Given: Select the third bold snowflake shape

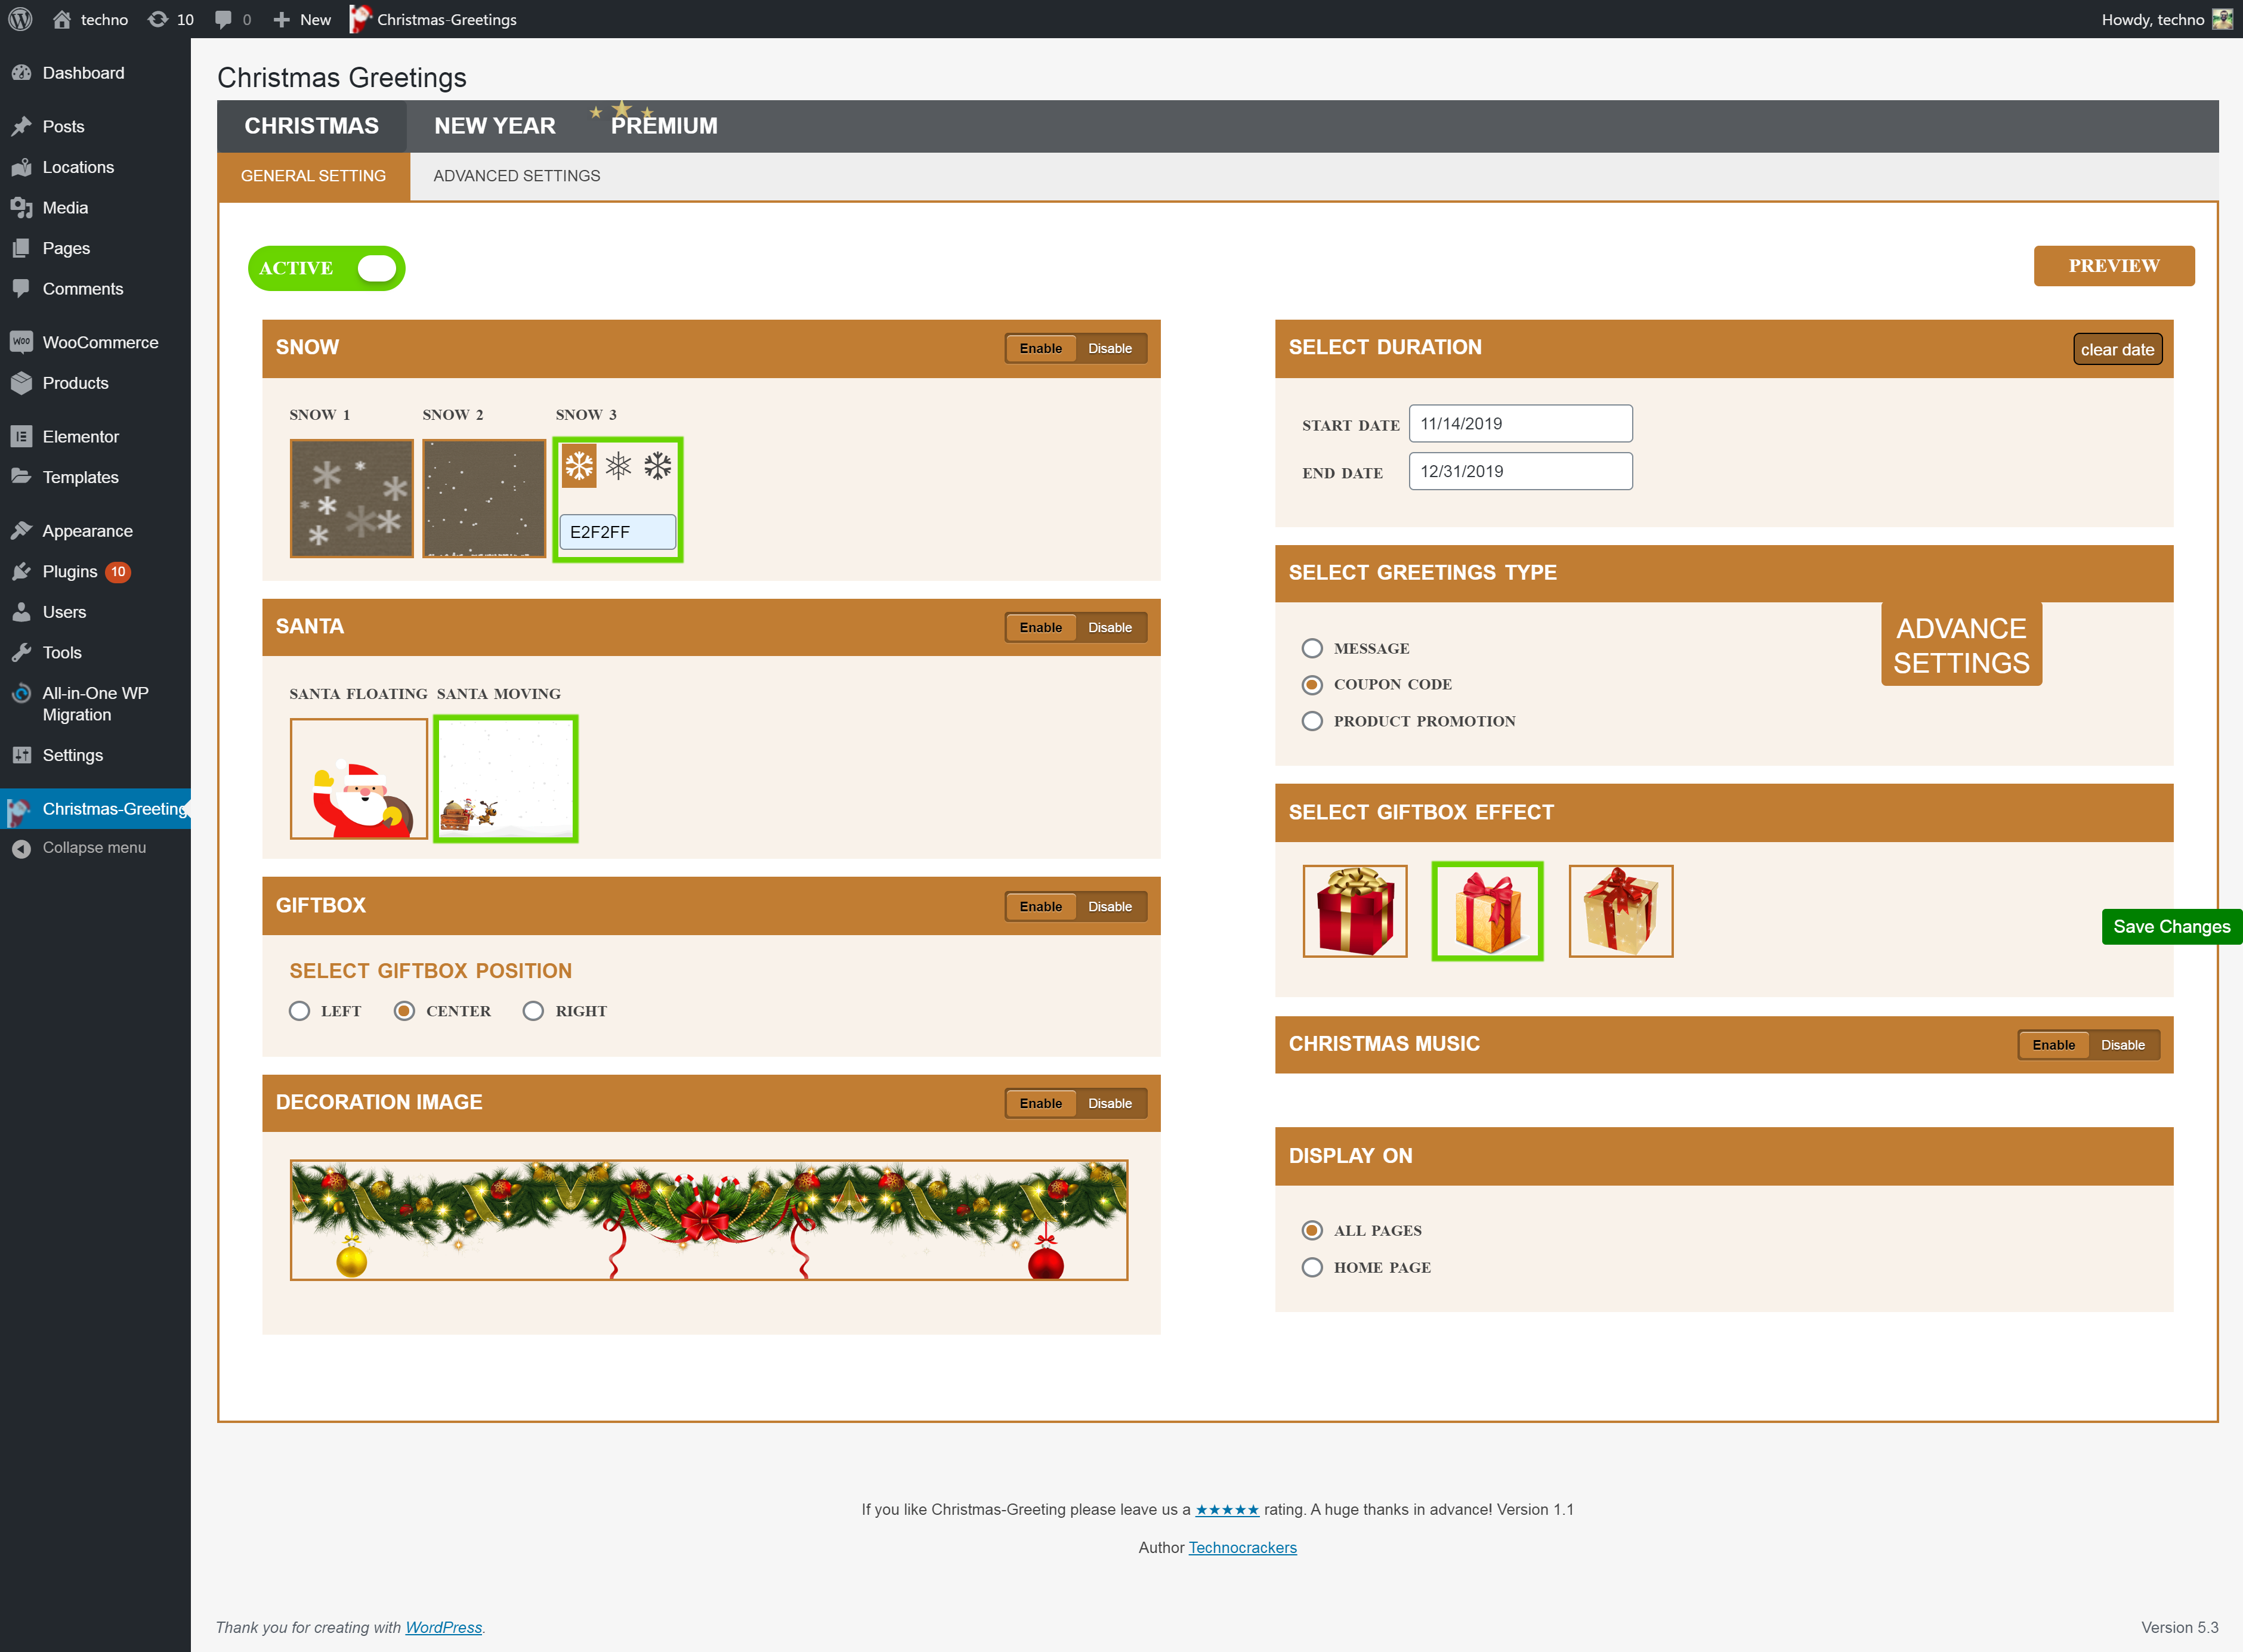Looking at the screenshot, I should coord(658,466).
